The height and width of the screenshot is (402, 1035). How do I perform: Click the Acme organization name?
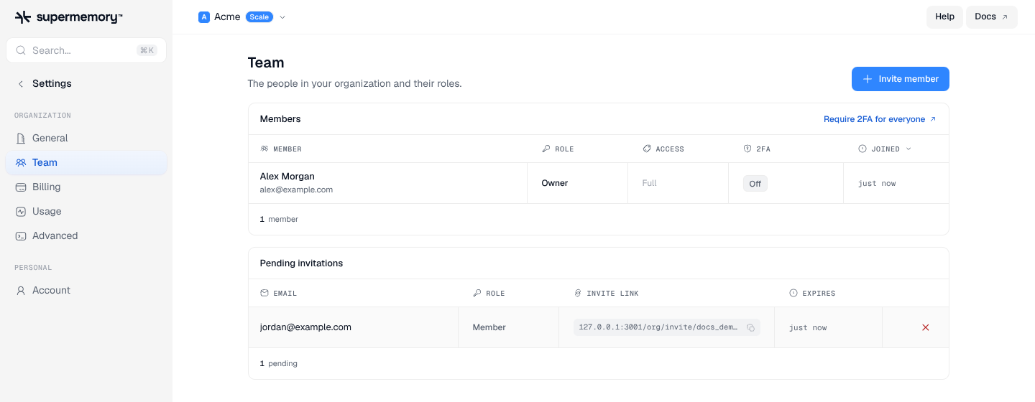[x=227, y=17]
